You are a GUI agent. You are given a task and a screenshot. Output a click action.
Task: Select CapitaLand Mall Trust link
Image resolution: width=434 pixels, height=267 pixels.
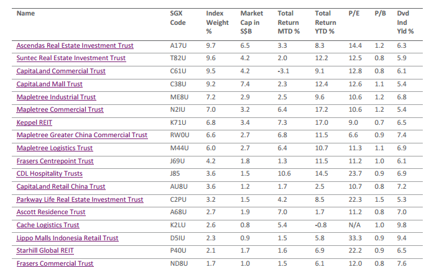[49, 84]
